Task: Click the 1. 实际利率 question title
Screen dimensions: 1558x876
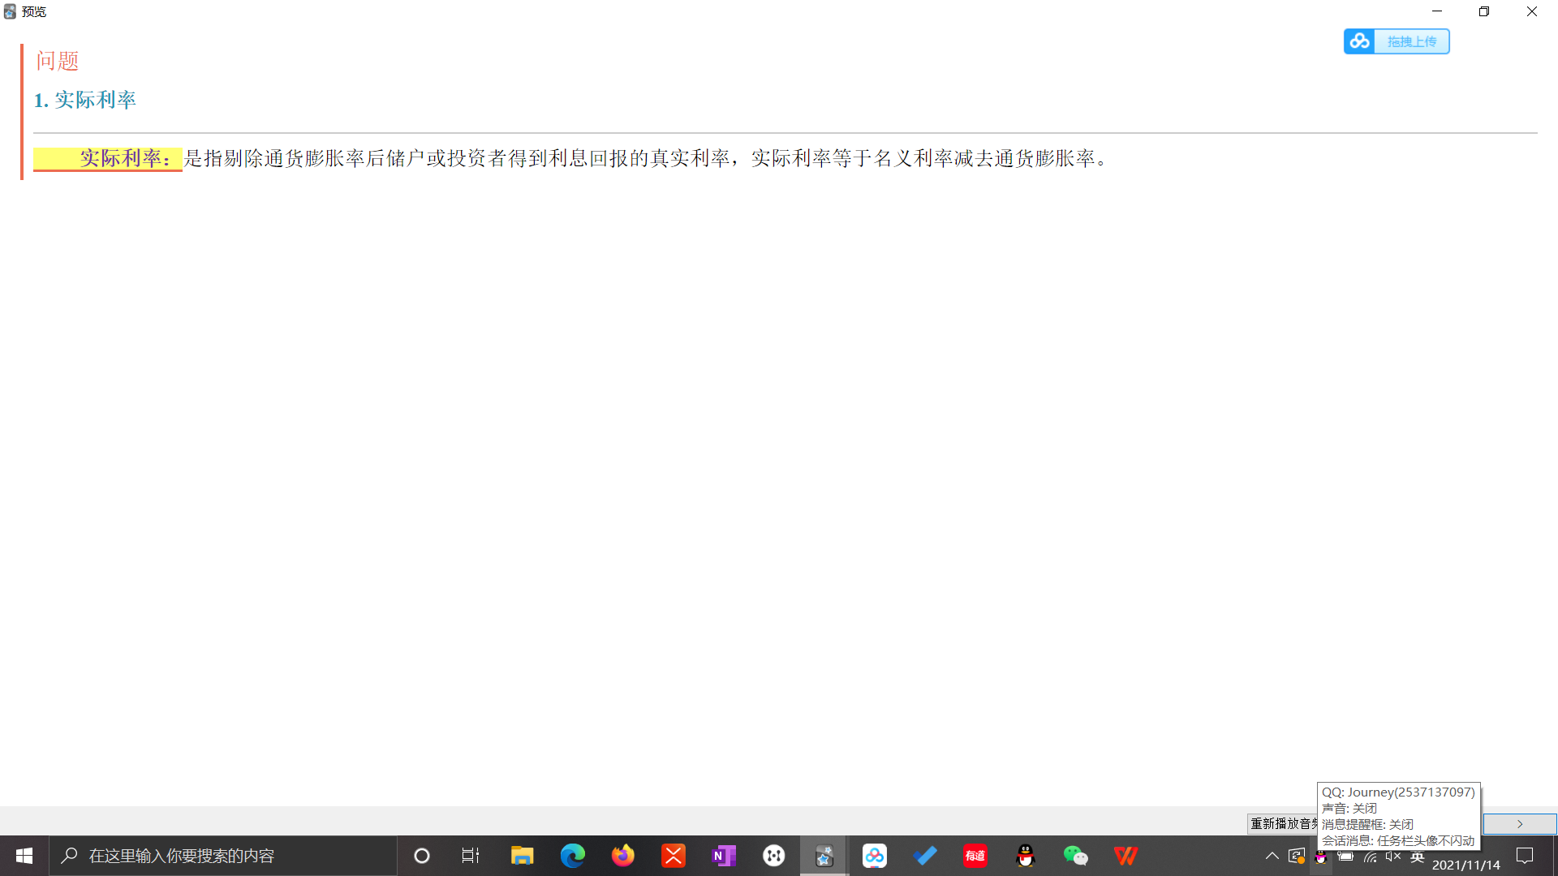Action: pos(85,100)
